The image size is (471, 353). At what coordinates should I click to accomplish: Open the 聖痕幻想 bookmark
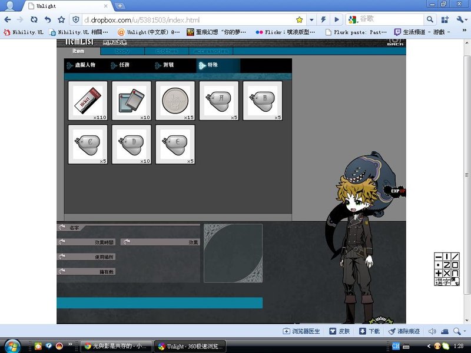[x=216, y=32]
